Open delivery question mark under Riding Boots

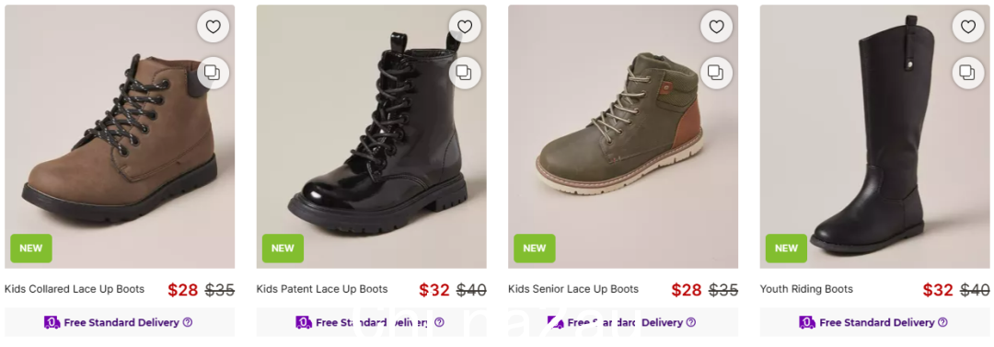[x=942, y=322]
